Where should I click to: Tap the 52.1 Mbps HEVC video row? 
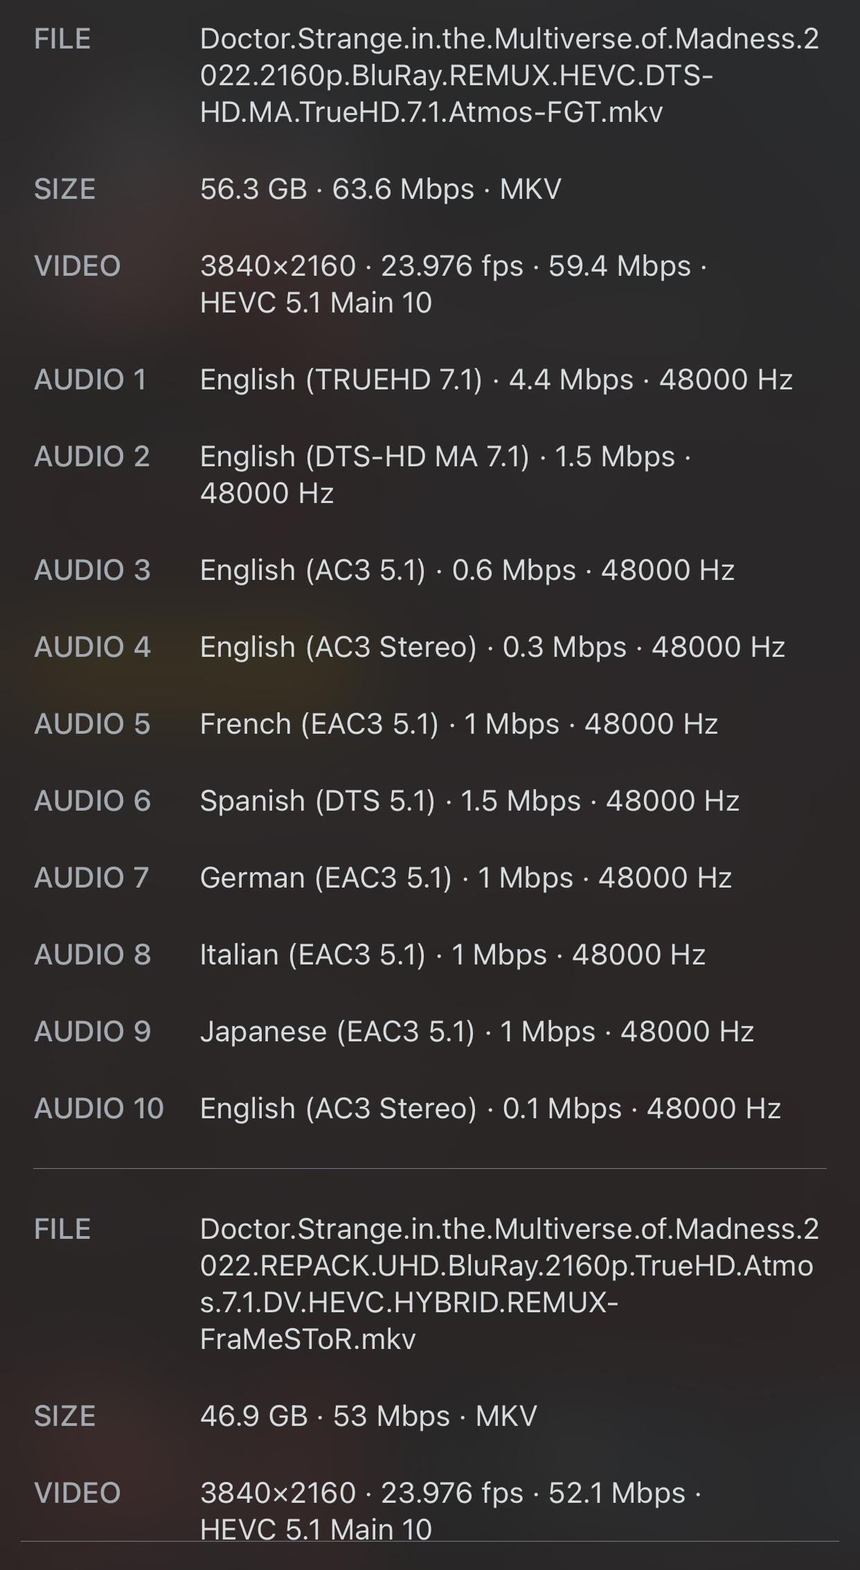450,1505
